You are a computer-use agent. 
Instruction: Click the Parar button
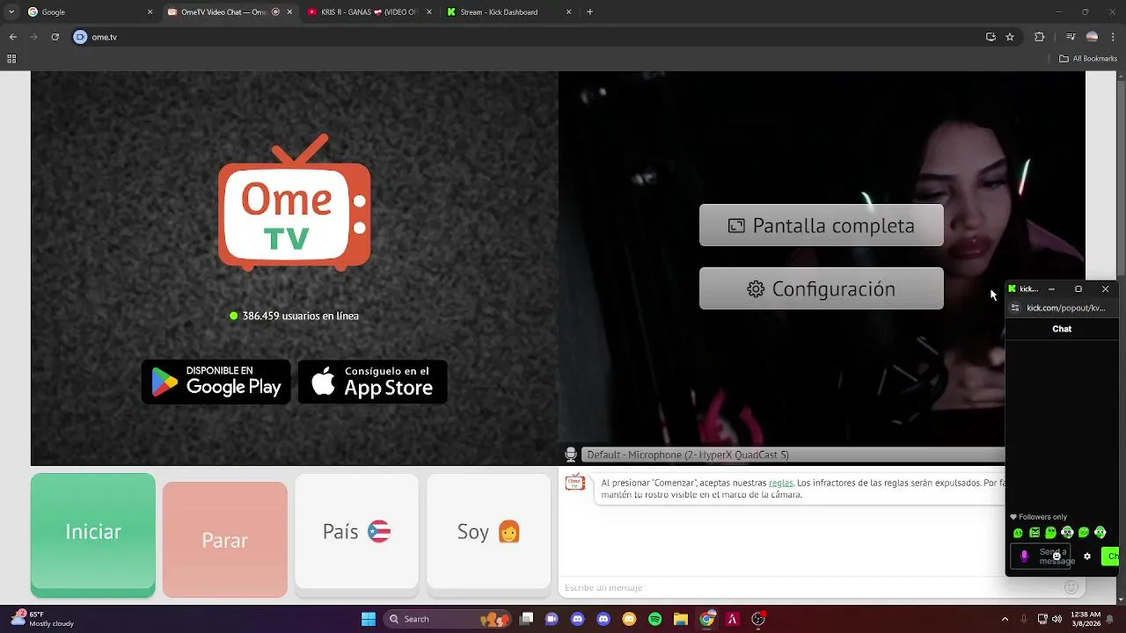(x=225, y=540)
